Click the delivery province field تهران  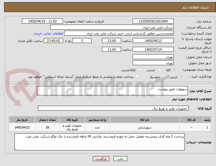pos(153,57)
